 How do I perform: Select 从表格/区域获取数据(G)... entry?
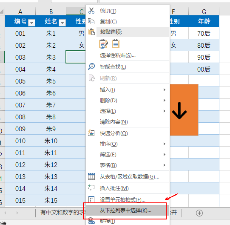[128, 176]
